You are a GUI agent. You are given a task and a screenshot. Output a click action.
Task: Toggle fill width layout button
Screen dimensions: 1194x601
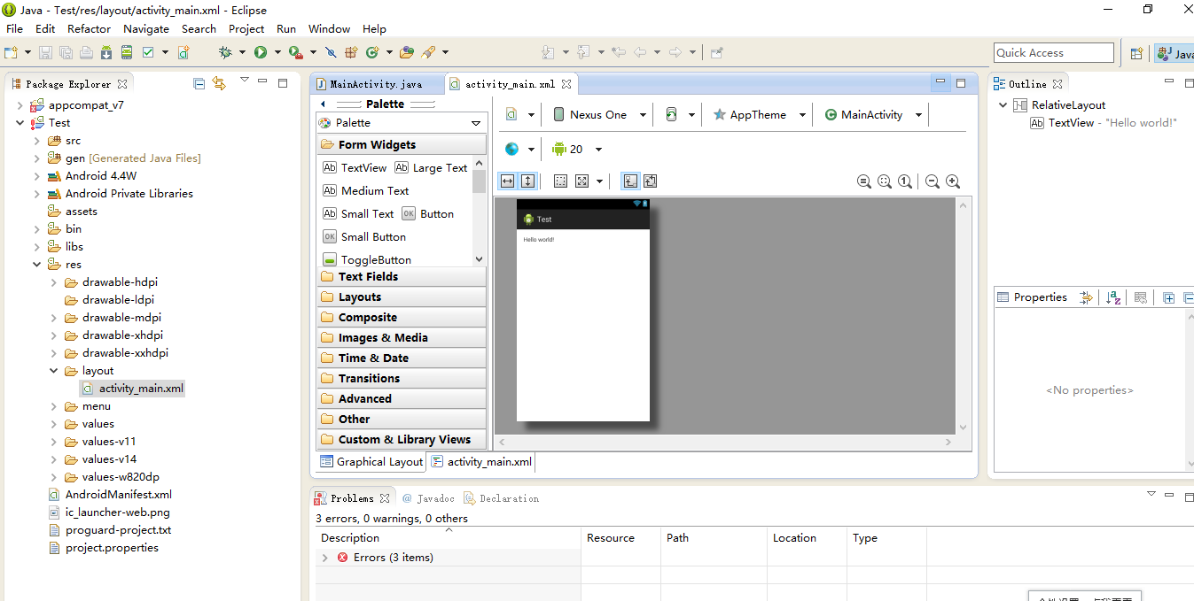(x=507, y=181)
